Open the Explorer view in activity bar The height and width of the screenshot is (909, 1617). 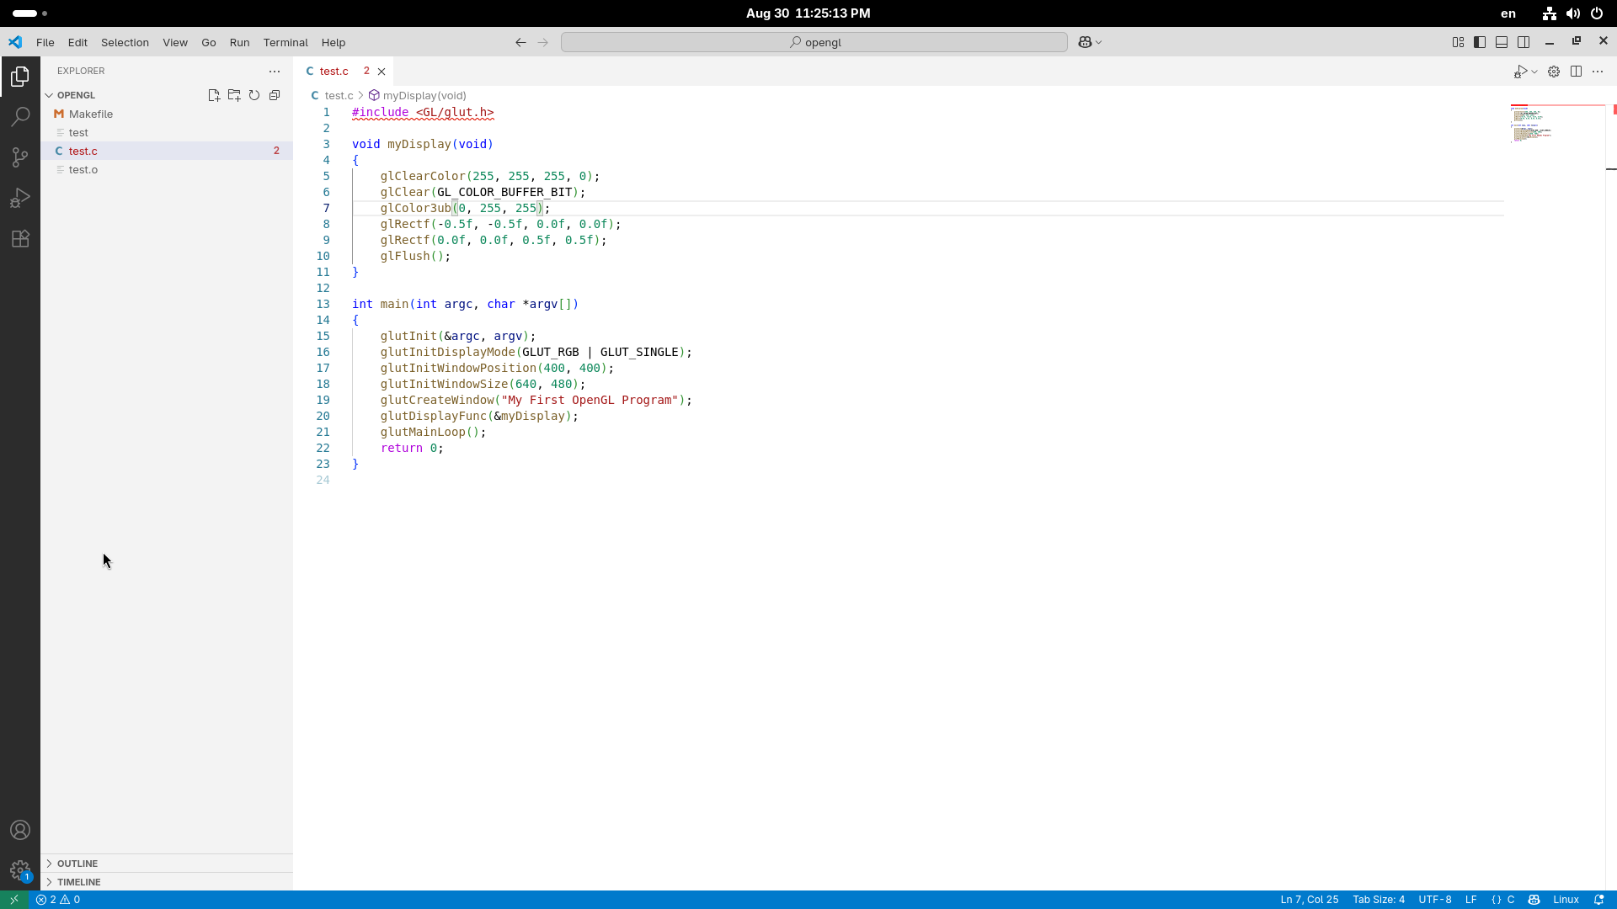(20, 77)
